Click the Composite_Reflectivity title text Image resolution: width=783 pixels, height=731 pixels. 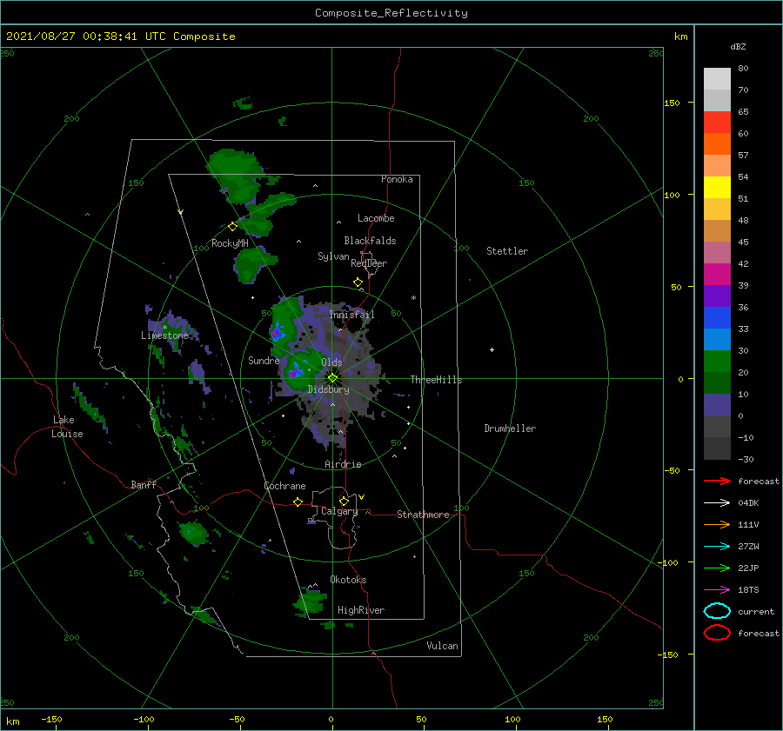pyautogui.click(x=391, y=13)
